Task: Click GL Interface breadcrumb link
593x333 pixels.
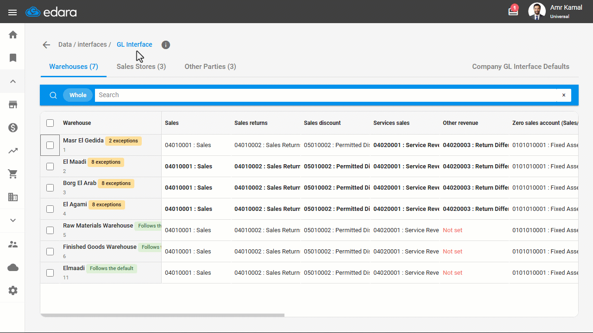Action: coord(134,44)
